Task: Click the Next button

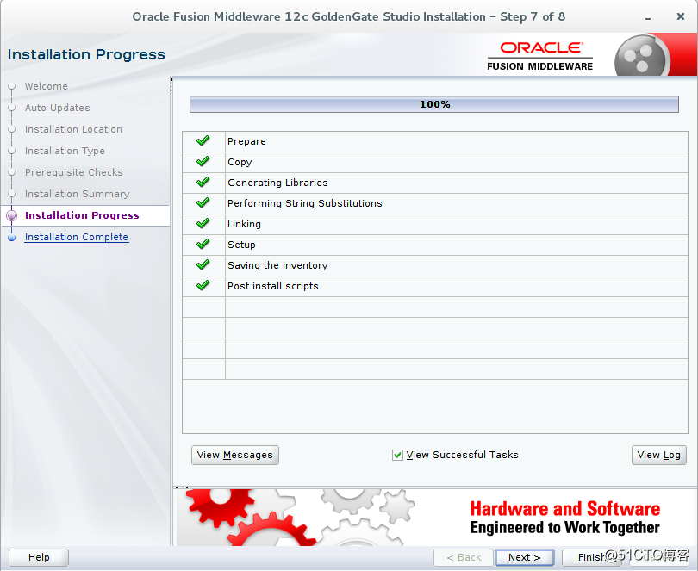Action: click(x=525, y=557)
